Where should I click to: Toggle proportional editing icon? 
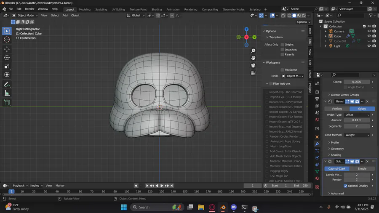(172, 16)
